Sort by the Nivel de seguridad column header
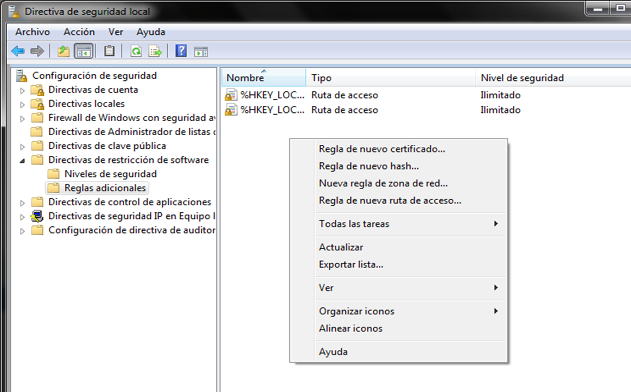The width and height of the screenshot is (631, 392). click(522, 78)
